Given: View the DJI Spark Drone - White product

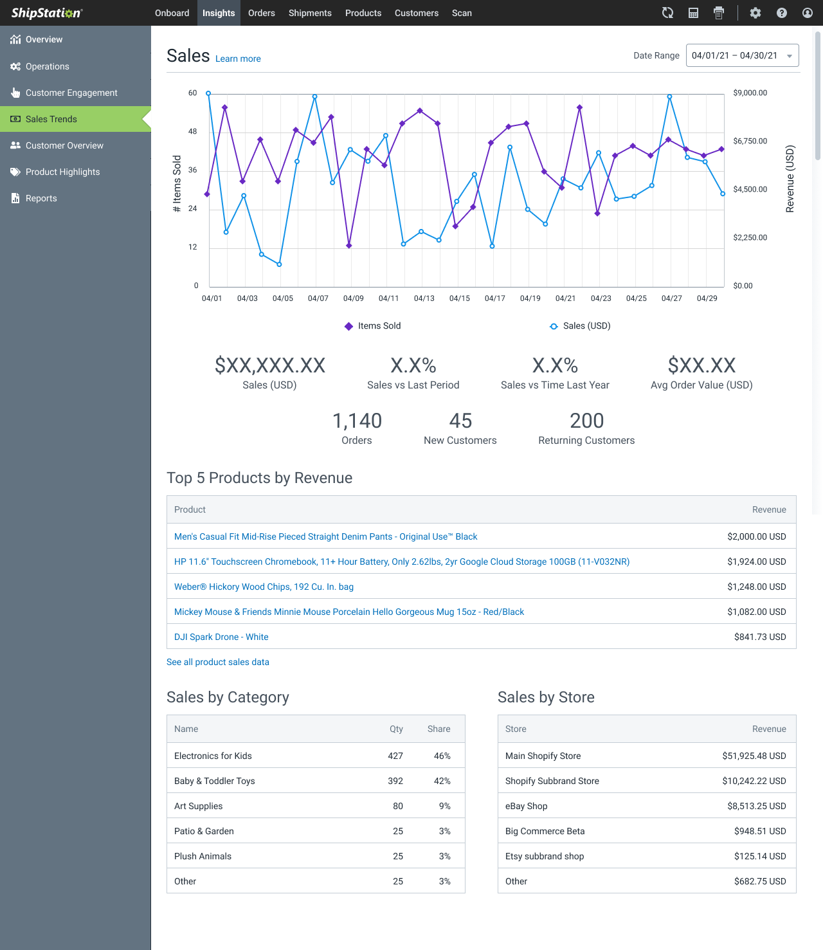Looking at the screenshot, I should click(221, 637).
